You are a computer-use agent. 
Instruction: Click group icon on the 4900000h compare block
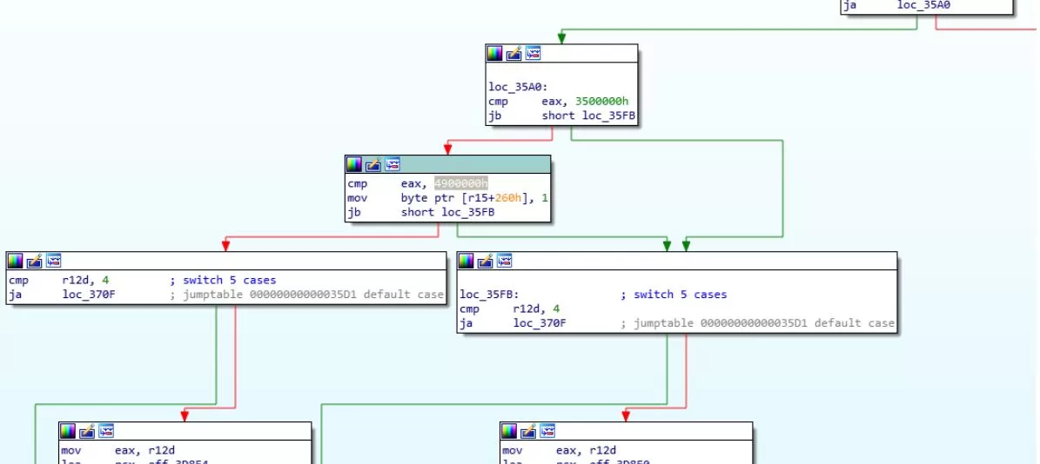tap(393, 164)
